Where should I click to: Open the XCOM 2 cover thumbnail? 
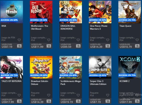pyautogui.click(x=129, y=67)
